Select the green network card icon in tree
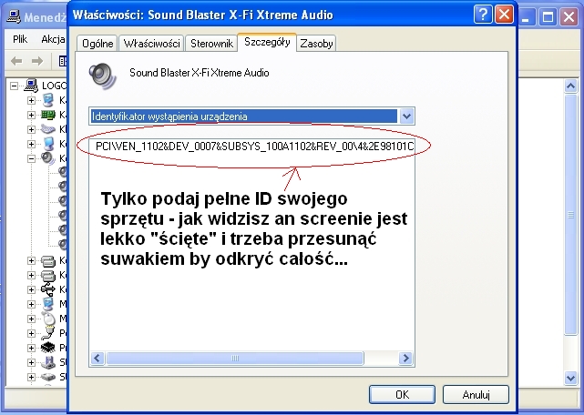 coord(47,115)
